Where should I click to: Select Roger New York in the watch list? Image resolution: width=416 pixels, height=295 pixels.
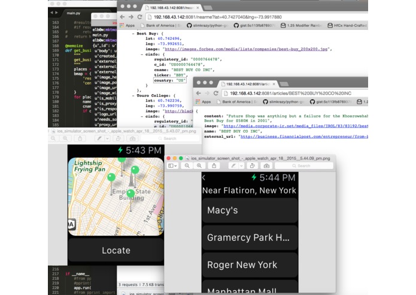(x=250, y=265)
